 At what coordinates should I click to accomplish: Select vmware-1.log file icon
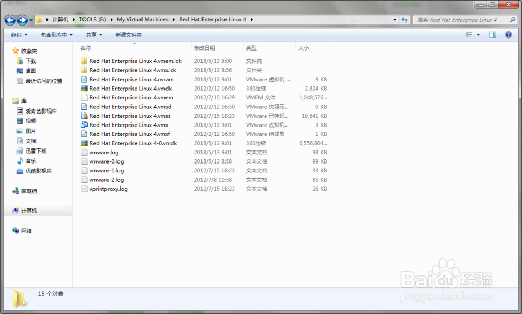tap(84, 170)
